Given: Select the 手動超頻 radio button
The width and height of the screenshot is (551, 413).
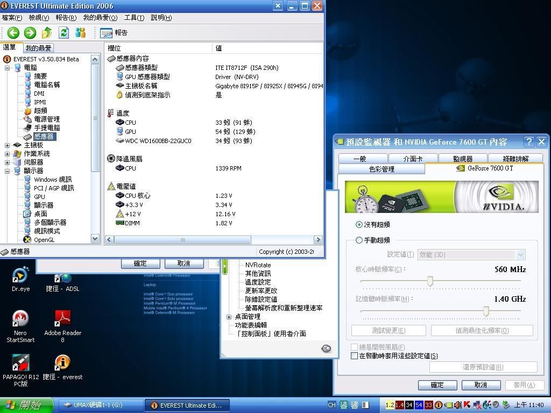Looking at the screenshot, I should coord(359,240).
